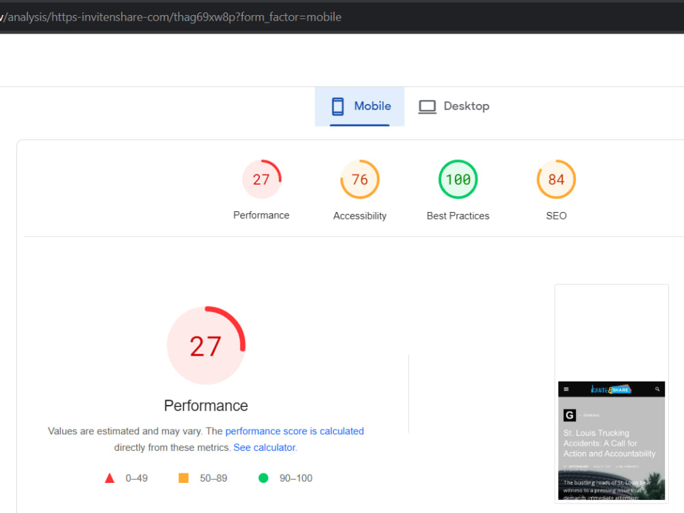684x513 pixels.
Task: Open the 'See calculator' link
Action: (x=265, y=447)
